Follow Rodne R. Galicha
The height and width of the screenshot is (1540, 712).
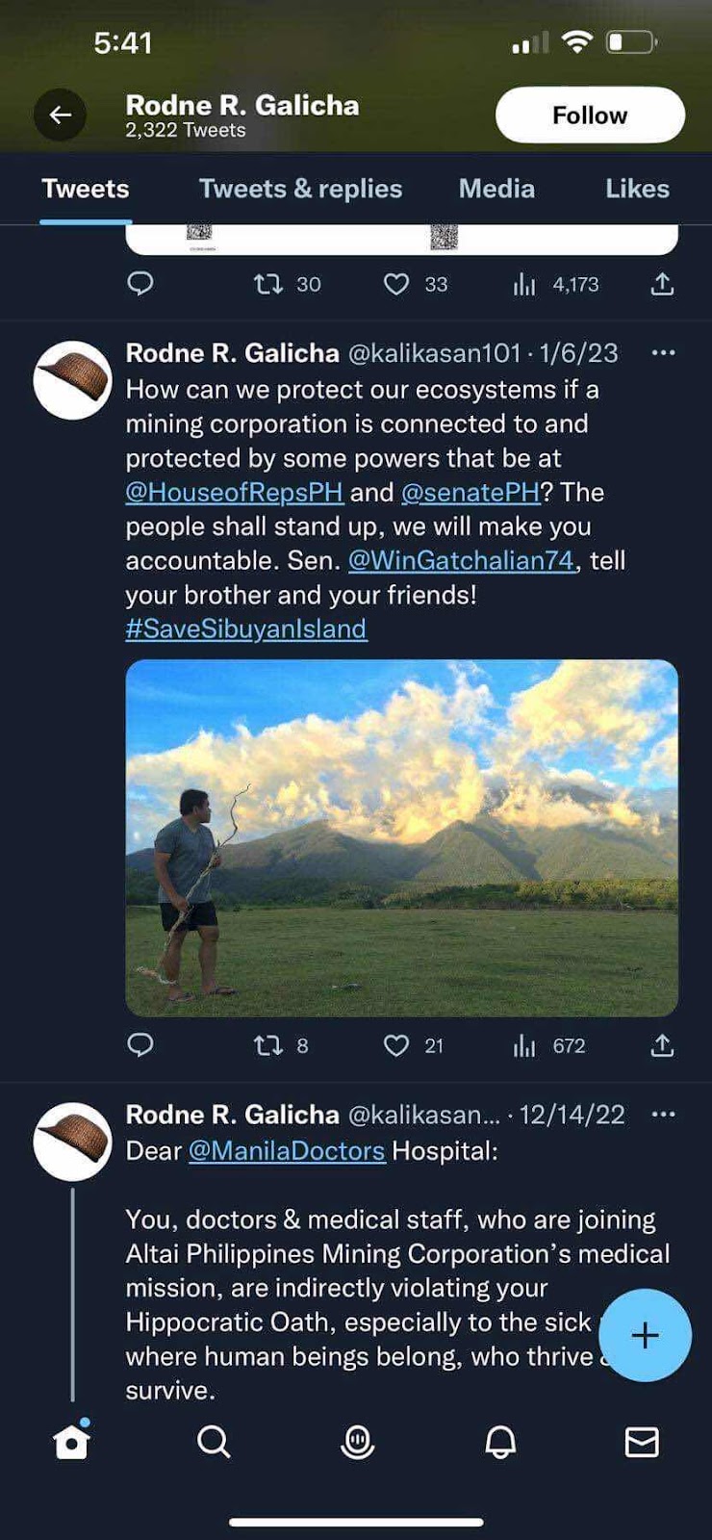coord(590,115)
